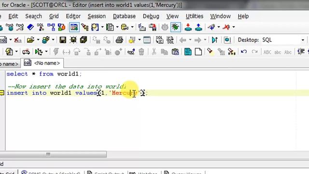The width and height of the screenshot is (309, 174).
Task: Click the Rollback icon with blue up arrow
Action: [x=198, y=27]
